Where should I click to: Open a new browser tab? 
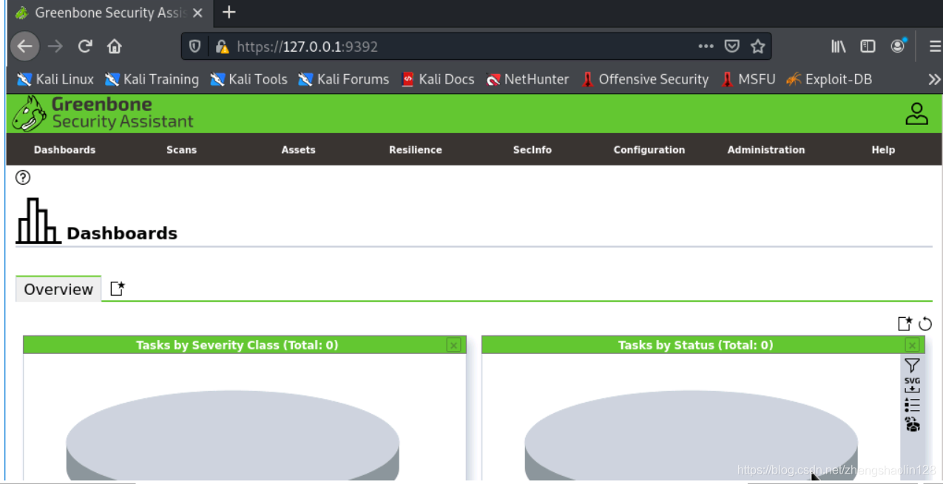point(229,13)
